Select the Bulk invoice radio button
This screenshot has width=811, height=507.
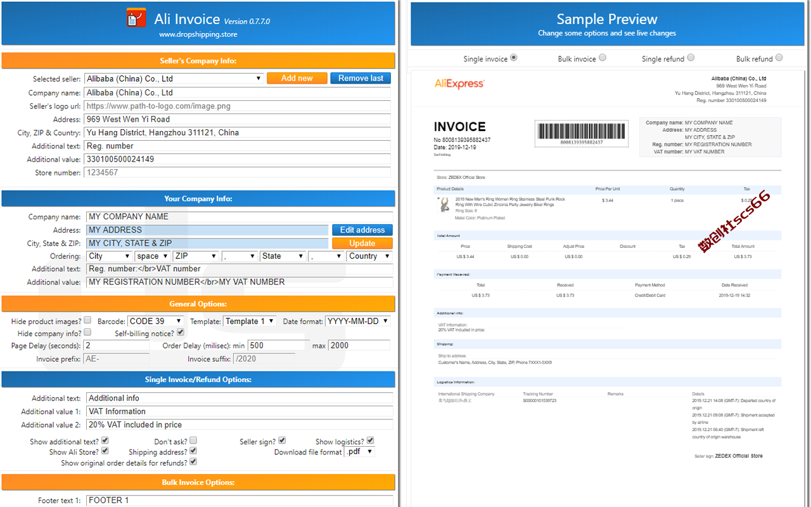pyautogui.click(x=602, y=58)
